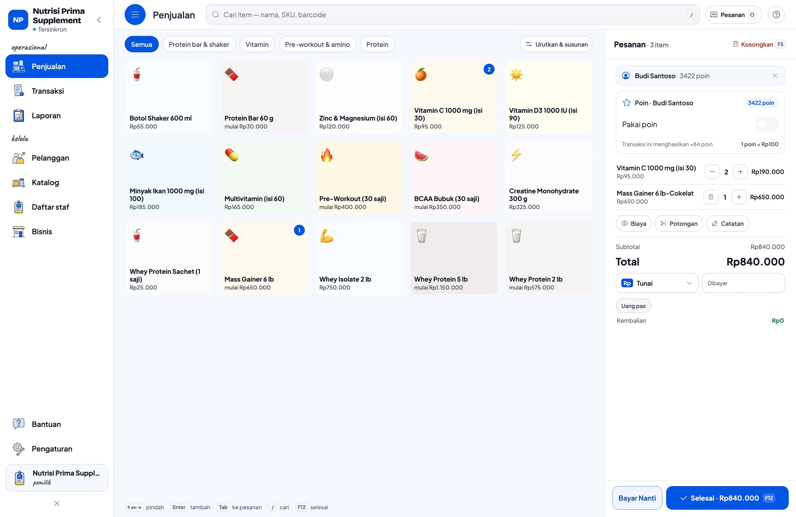This screenshot has width=796, height=517.
Task: Add a Catatan note
Action: pyautogui.click(x=727, y=224)
